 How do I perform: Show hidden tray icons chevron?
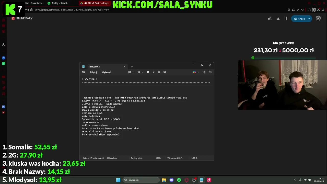point(295,180)
